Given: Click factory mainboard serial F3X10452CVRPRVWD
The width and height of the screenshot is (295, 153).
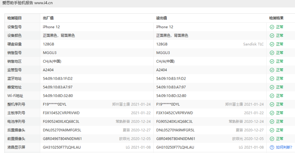Looking at the screenshot, I should [x=61, y=113].
